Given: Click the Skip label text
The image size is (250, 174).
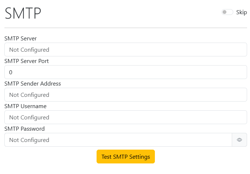Looking at the screenshot, I should pos(242,12).
